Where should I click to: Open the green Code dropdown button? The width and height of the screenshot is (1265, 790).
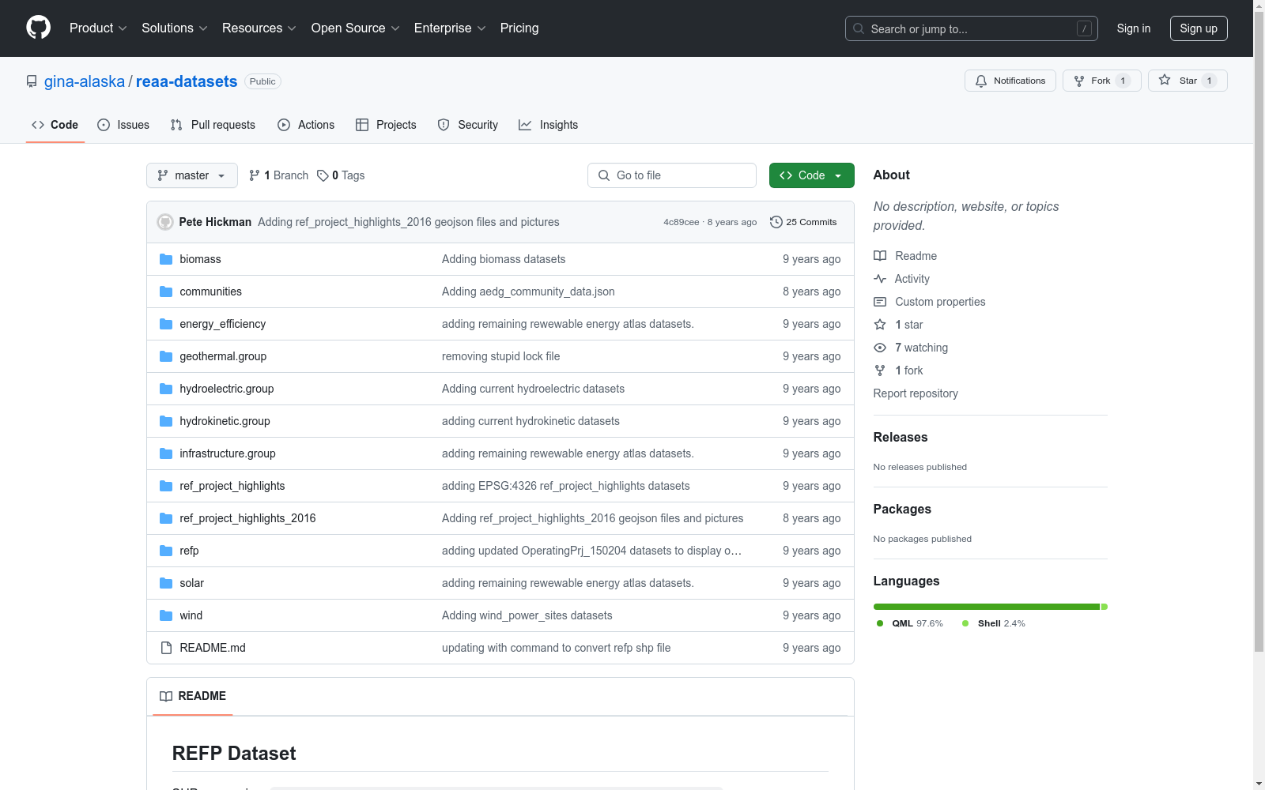811,175
